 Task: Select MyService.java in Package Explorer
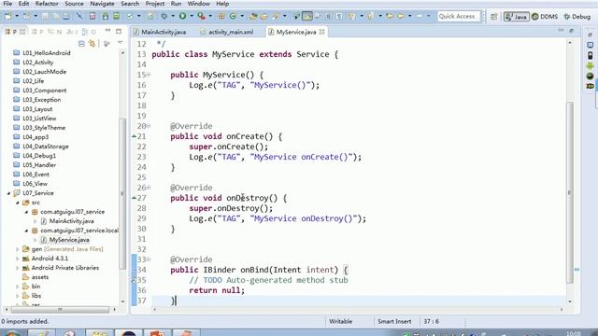[69, 240]
